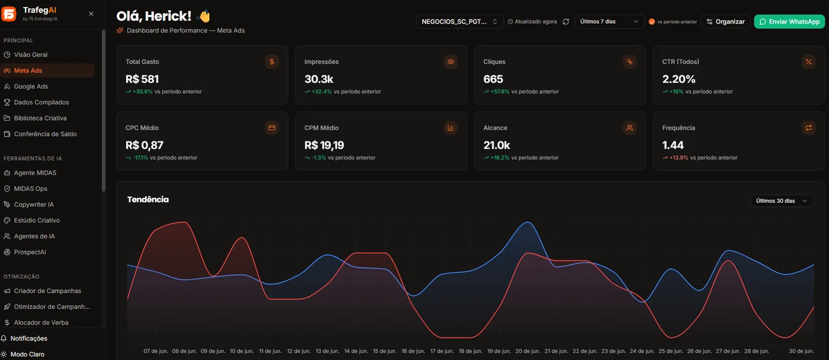Click the Meta infinity icon in sidebar
This screenshot has height=360, width=829.
click(x=7, y=70)
